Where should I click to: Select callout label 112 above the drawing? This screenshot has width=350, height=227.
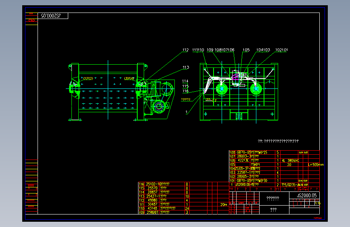(185, 50)
